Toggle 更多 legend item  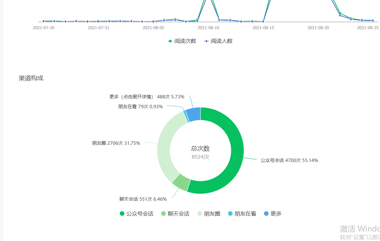273,214
